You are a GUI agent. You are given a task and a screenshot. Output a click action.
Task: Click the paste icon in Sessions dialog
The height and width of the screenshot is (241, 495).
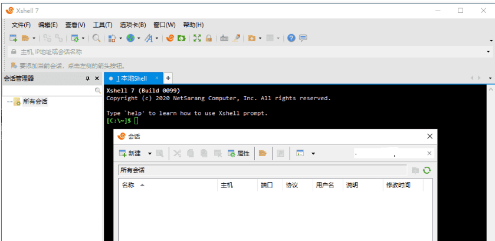coord(204,154)
